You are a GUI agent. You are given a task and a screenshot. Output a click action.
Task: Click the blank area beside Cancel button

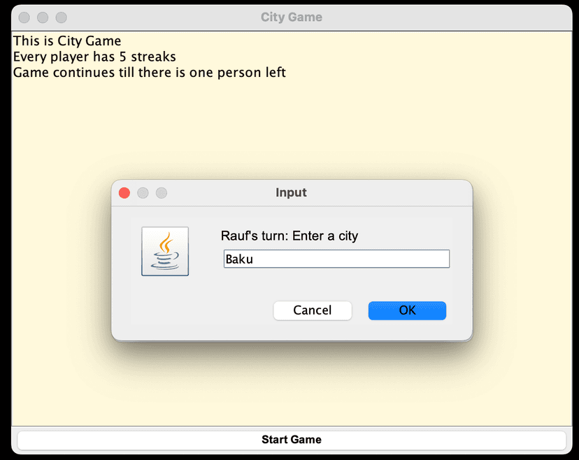pos(203,310)
